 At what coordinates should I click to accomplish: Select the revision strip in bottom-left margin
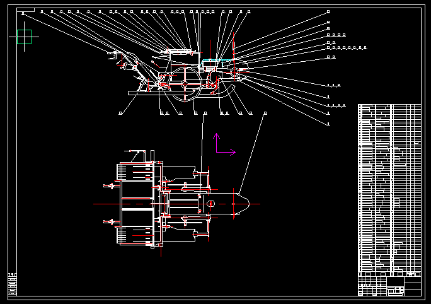click(x=12, y=284)
